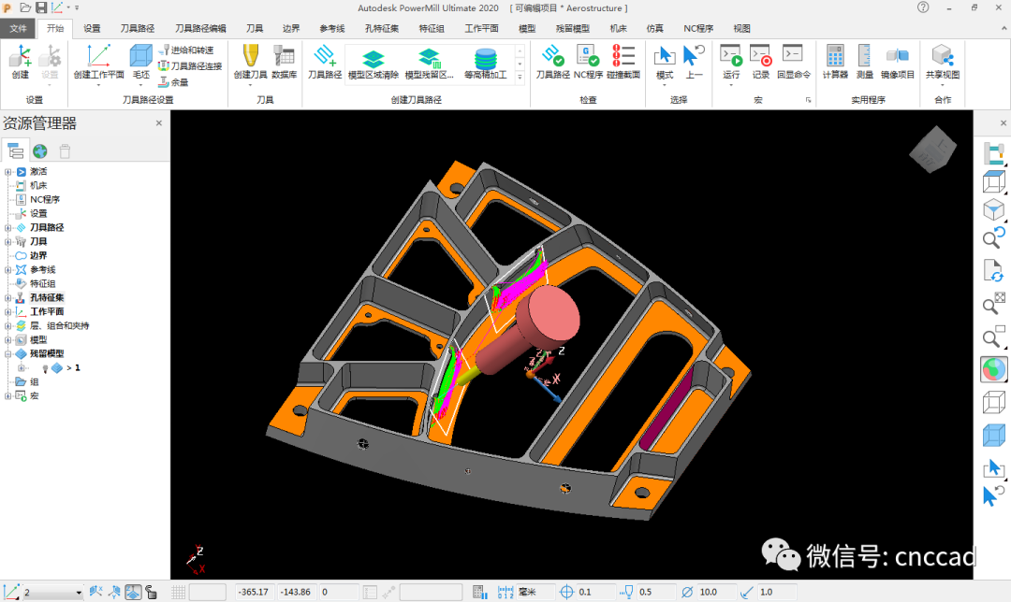Select 模型残留区 rest area clearance strategy
Image resolution: width=1011 pixels, height=602 pixels.
point(430,63)
